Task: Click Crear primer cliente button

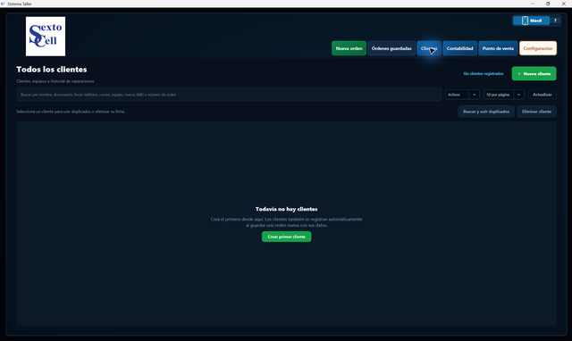Action: (x=286, y=237)
